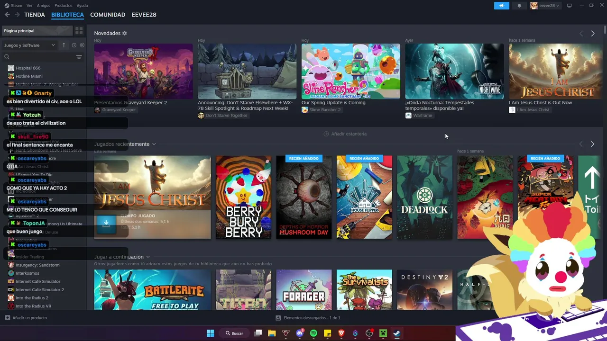Open the eevee28 account dropdown
Image resolution: width=607 pixels, height=341 pixels.
pyautogui.click(x=544, y=6)
